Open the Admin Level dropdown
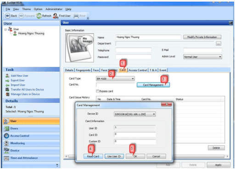Viewport: 235px width, 169px height. [202, 57]
